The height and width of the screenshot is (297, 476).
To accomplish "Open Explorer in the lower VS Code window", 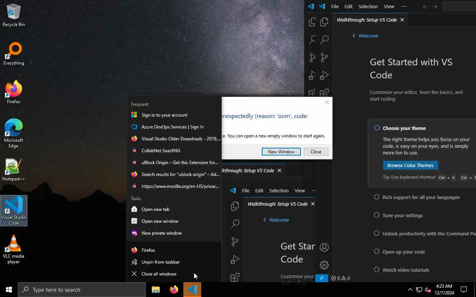I will tap(235, 206).
